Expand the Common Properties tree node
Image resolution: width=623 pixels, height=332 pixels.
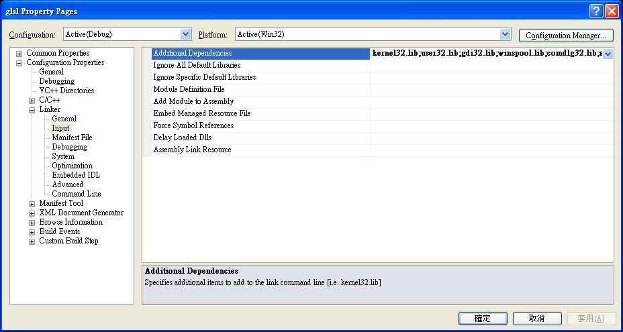point(19,54)
